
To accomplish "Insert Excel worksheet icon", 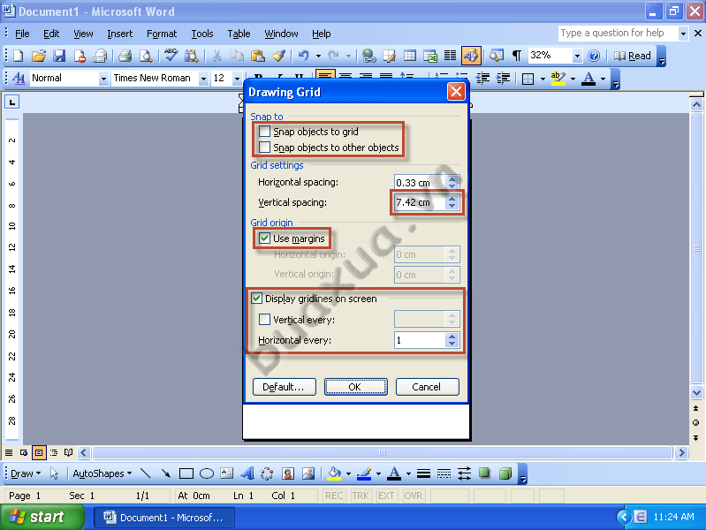I will coord(430,56).
